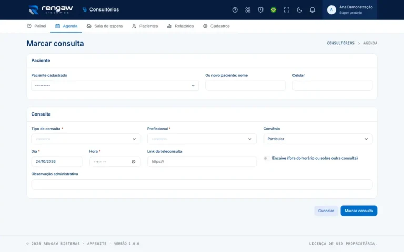Open Ana Demonstração user menu
Screen dimensions: 404x252
point(350,10)
